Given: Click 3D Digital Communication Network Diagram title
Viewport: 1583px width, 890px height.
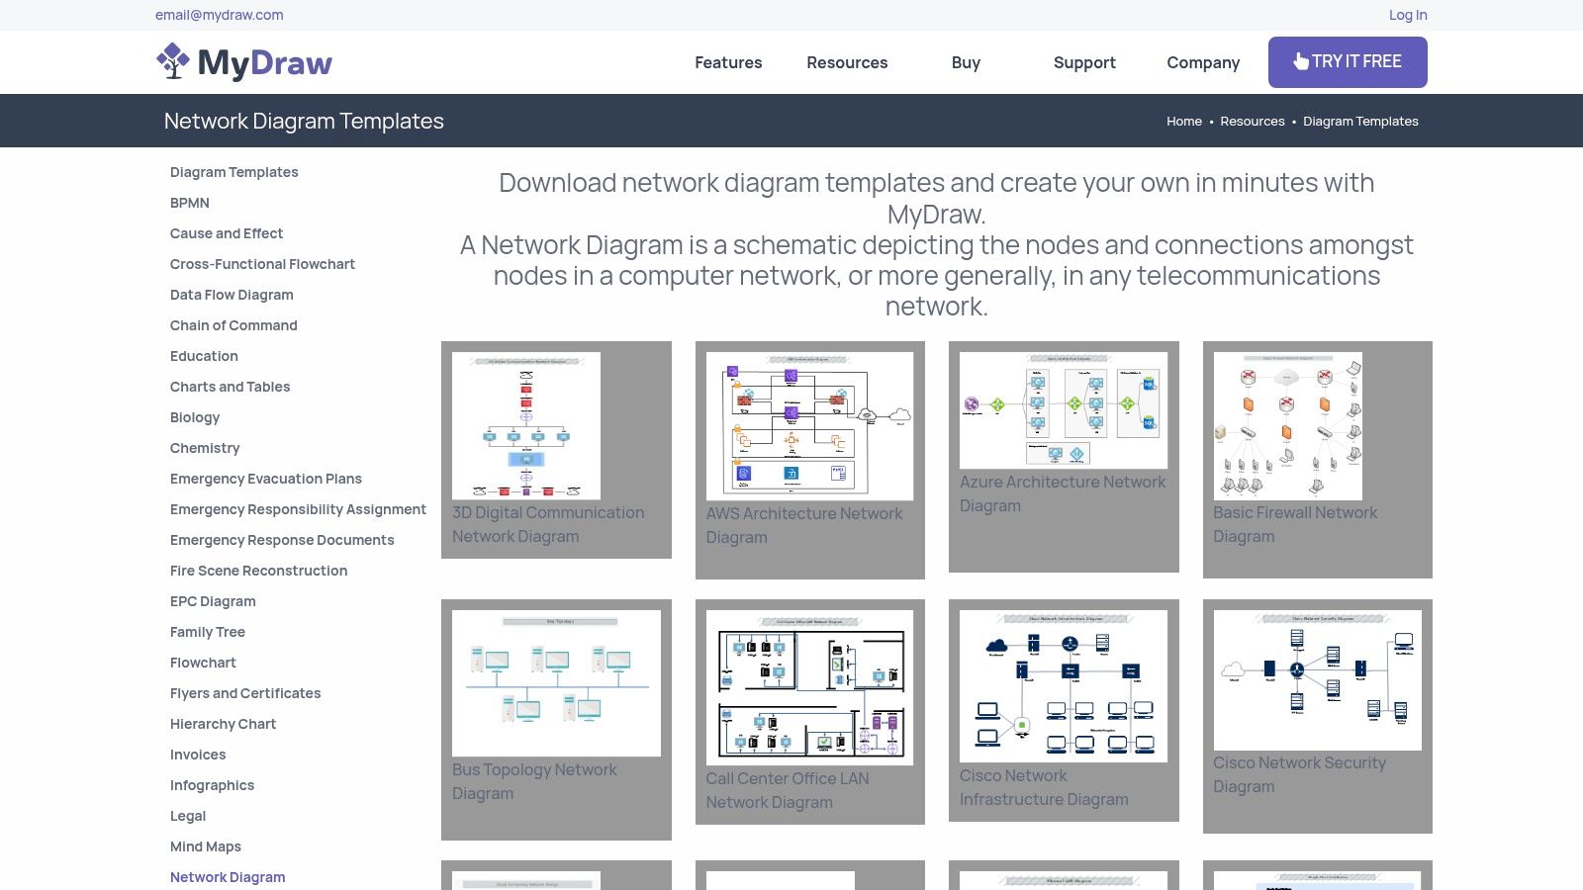Looking at the screenshot, I should pos(548,525).
